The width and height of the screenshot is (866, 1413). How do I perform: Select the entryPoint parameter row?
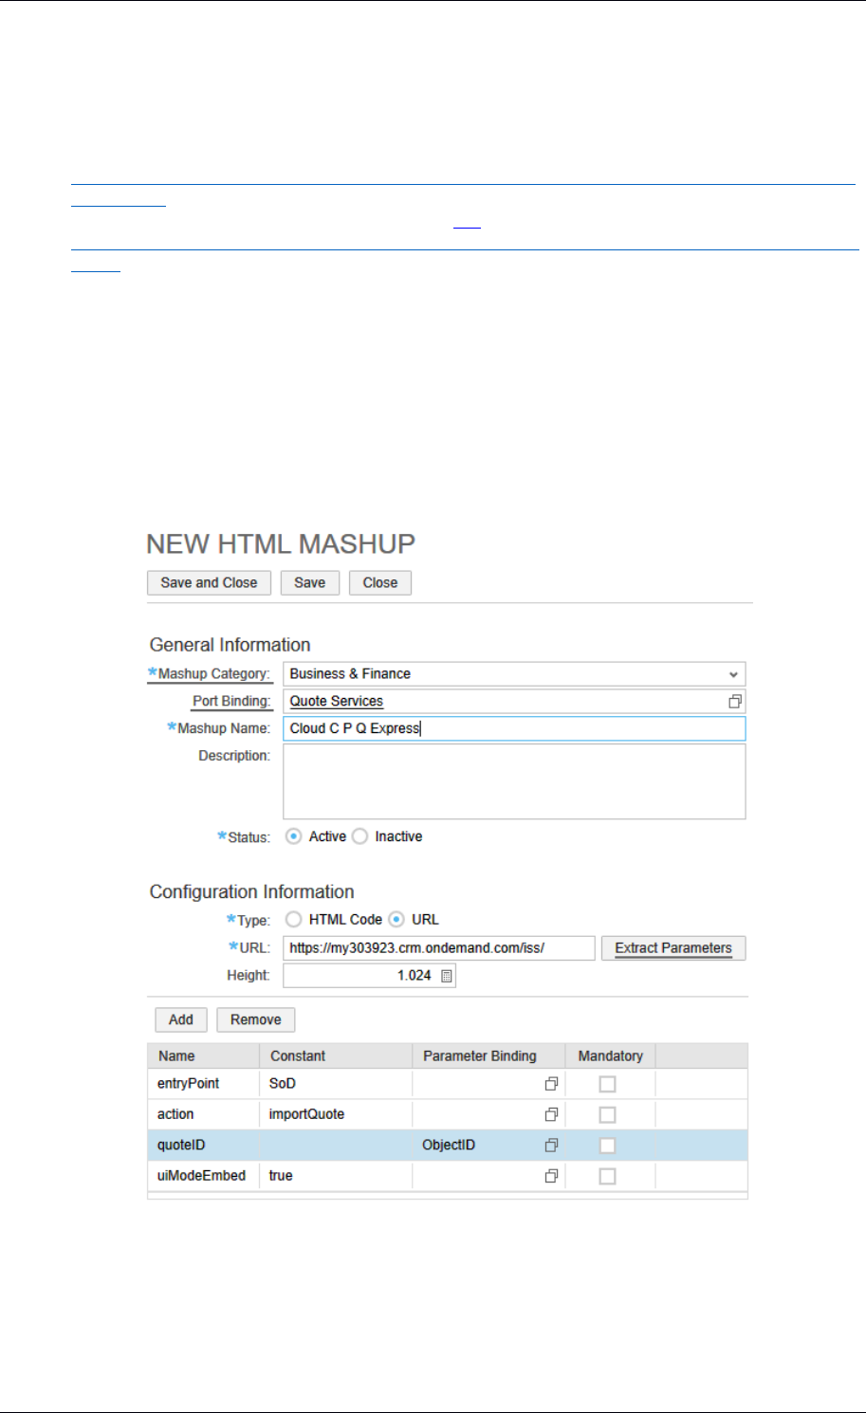coord(448,1084)
